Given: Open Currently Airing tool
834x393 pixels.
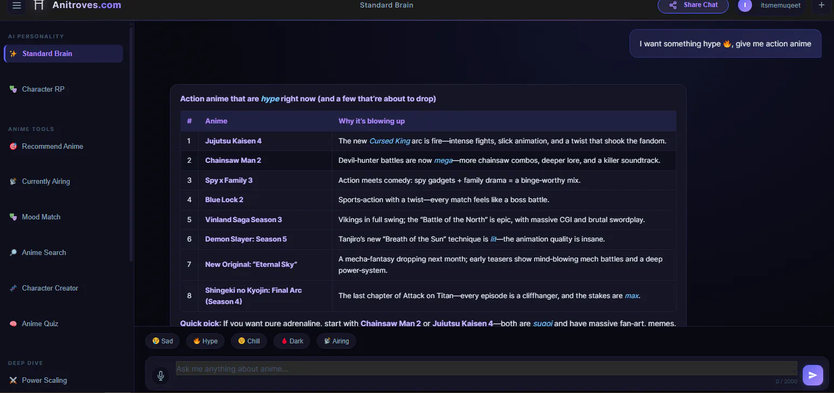Looking at the screenshot, I should coord(64,182).
